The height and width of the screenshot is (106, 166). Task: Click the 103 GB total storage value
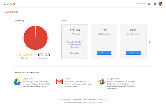click(x=44, y=55)
